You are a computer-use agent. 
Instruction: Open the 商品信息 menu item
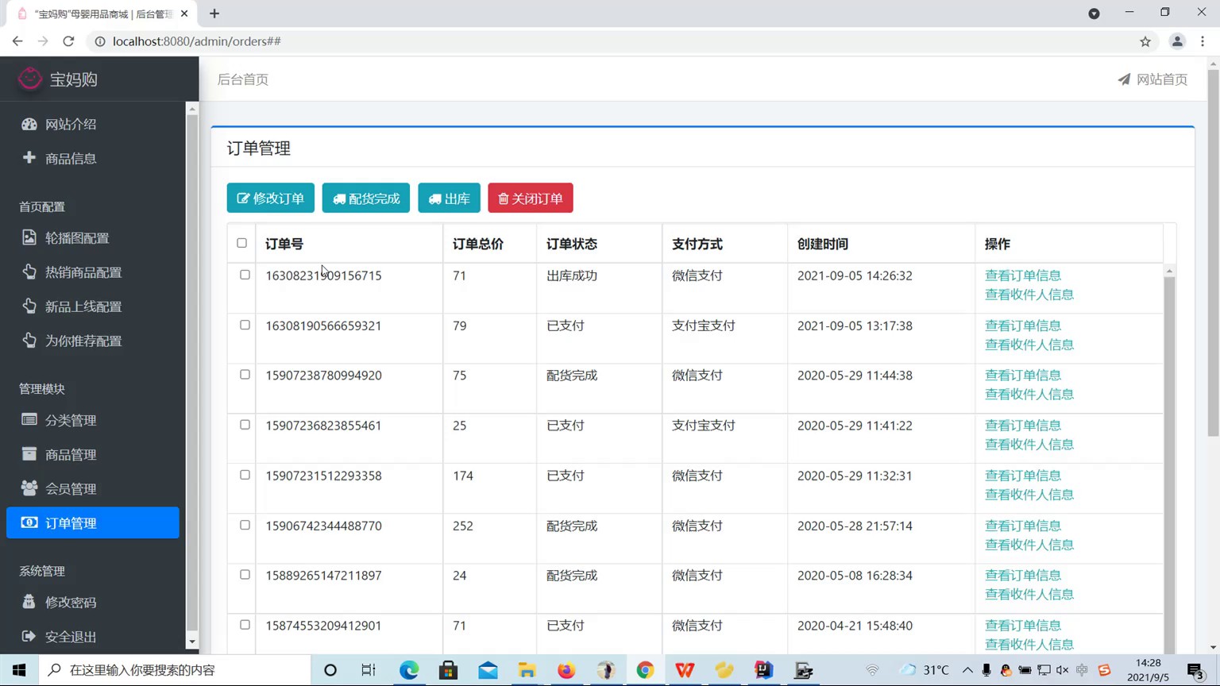71,158
